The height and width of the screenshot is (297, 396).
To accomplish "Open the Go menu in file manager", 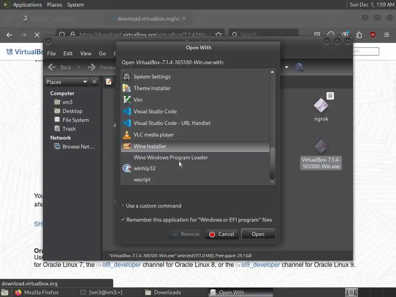I will click(102, 53).
